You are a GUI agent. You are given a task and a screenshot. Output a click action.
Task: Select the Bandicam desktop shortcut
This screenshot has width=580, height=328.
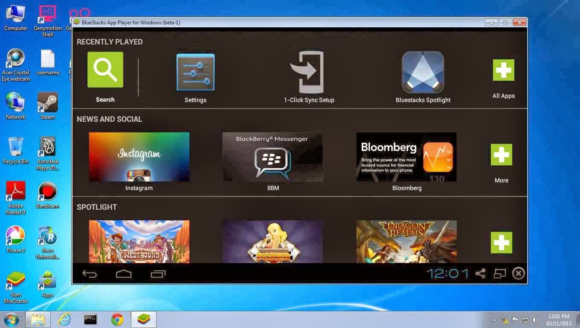pyautogui.click(x=47, y=195)
